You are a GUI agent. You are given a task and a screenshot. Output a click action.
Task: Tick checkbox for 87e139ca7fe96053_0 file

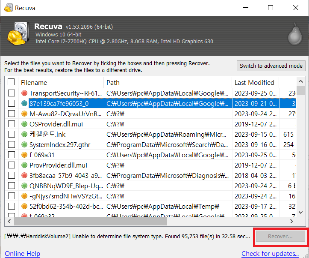12,103
